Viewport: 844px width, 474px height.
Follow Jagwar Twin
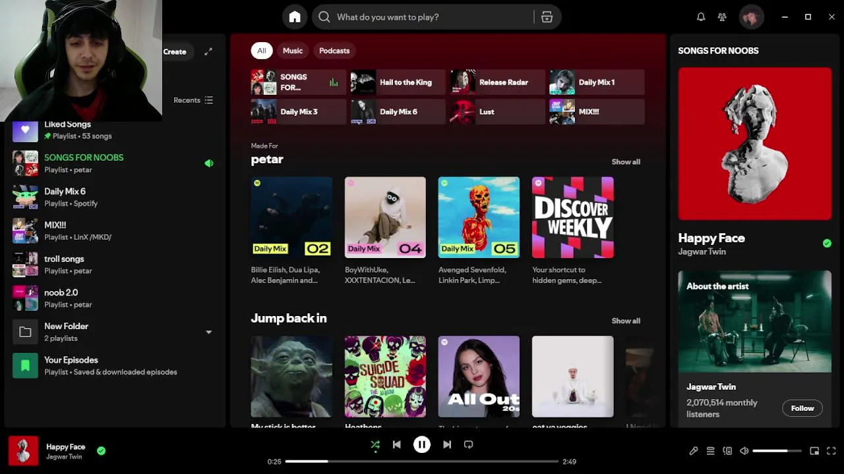(802, 408)
